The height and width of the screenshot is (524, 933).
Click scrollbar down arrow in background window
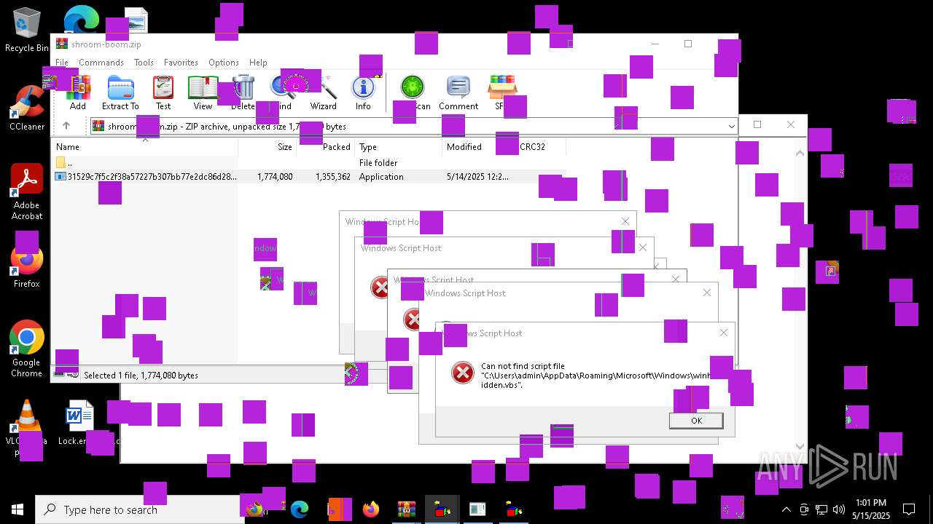tap(800, 447)
